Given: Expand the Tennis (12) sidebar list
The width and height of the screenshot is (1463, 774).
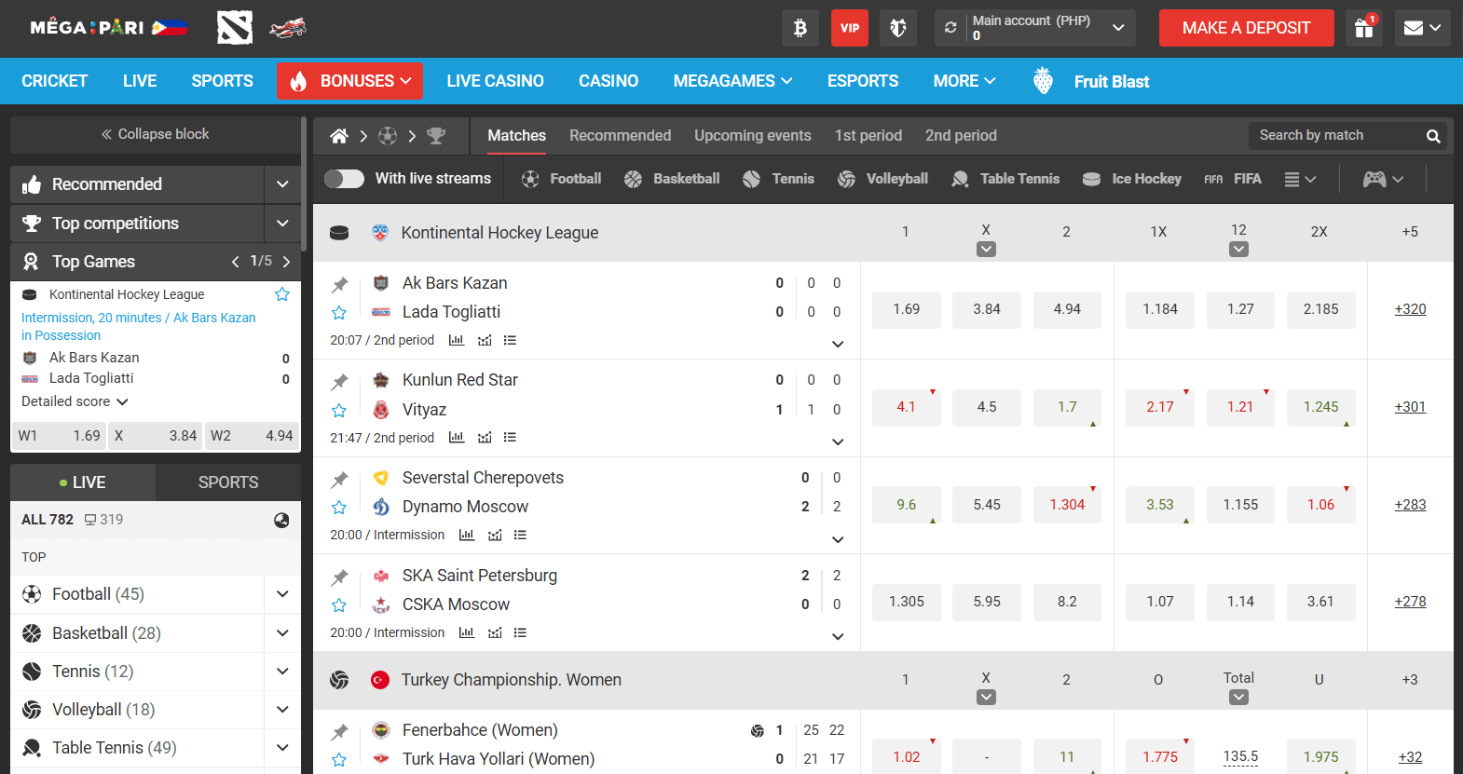Looking at the screenshot, I should (x=282, y=672).
